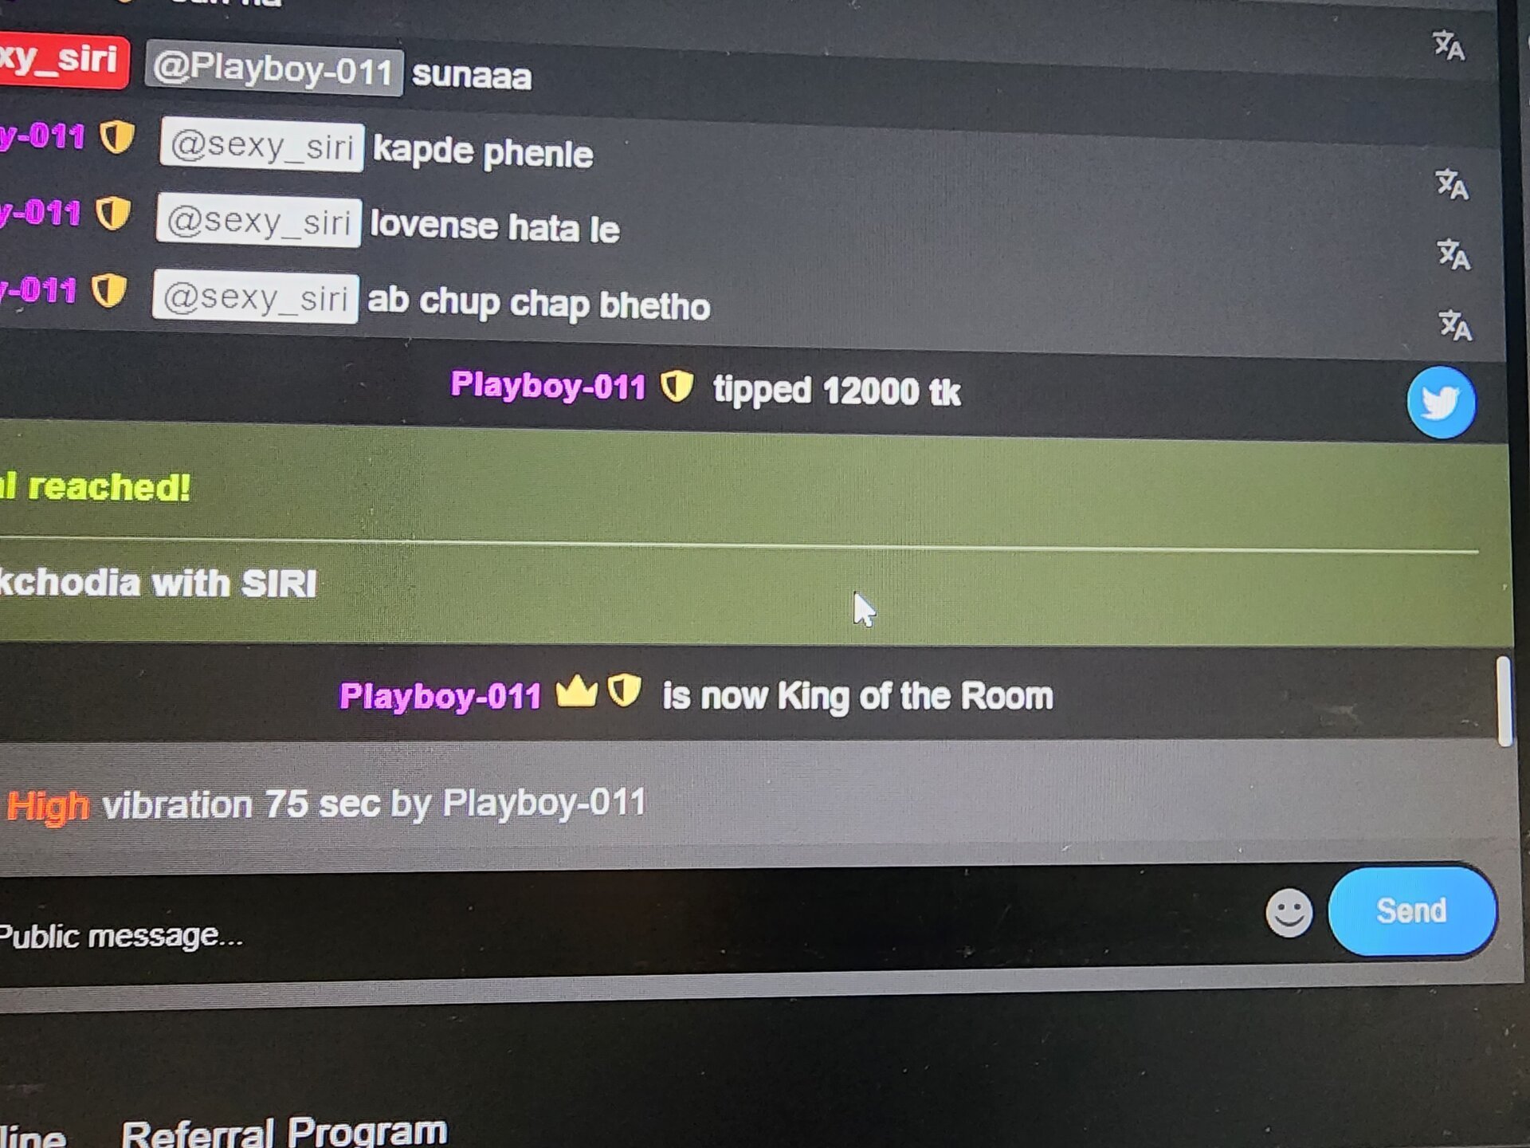This screenshot has height=1148, width=1530.
Task: Click @sexy_siri mention before 'lovense hata le'
Action: pyautogui.click(x=258, y=221)
